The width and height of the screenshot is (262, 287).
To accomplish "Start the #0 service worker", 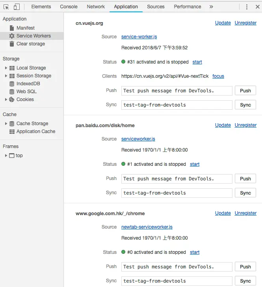I will tap(195, 252).
